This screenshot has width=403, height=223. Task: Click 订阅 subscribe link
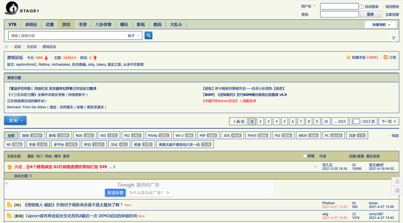(393, 57)
